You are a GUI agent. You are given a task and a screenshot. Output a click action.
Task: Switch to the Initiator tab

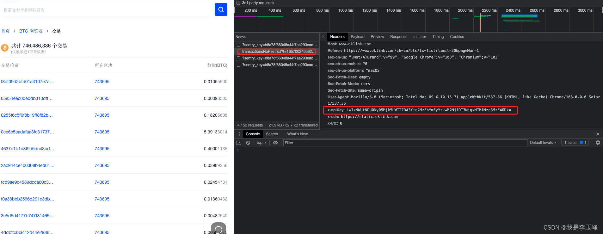click(x=420, y=37)
